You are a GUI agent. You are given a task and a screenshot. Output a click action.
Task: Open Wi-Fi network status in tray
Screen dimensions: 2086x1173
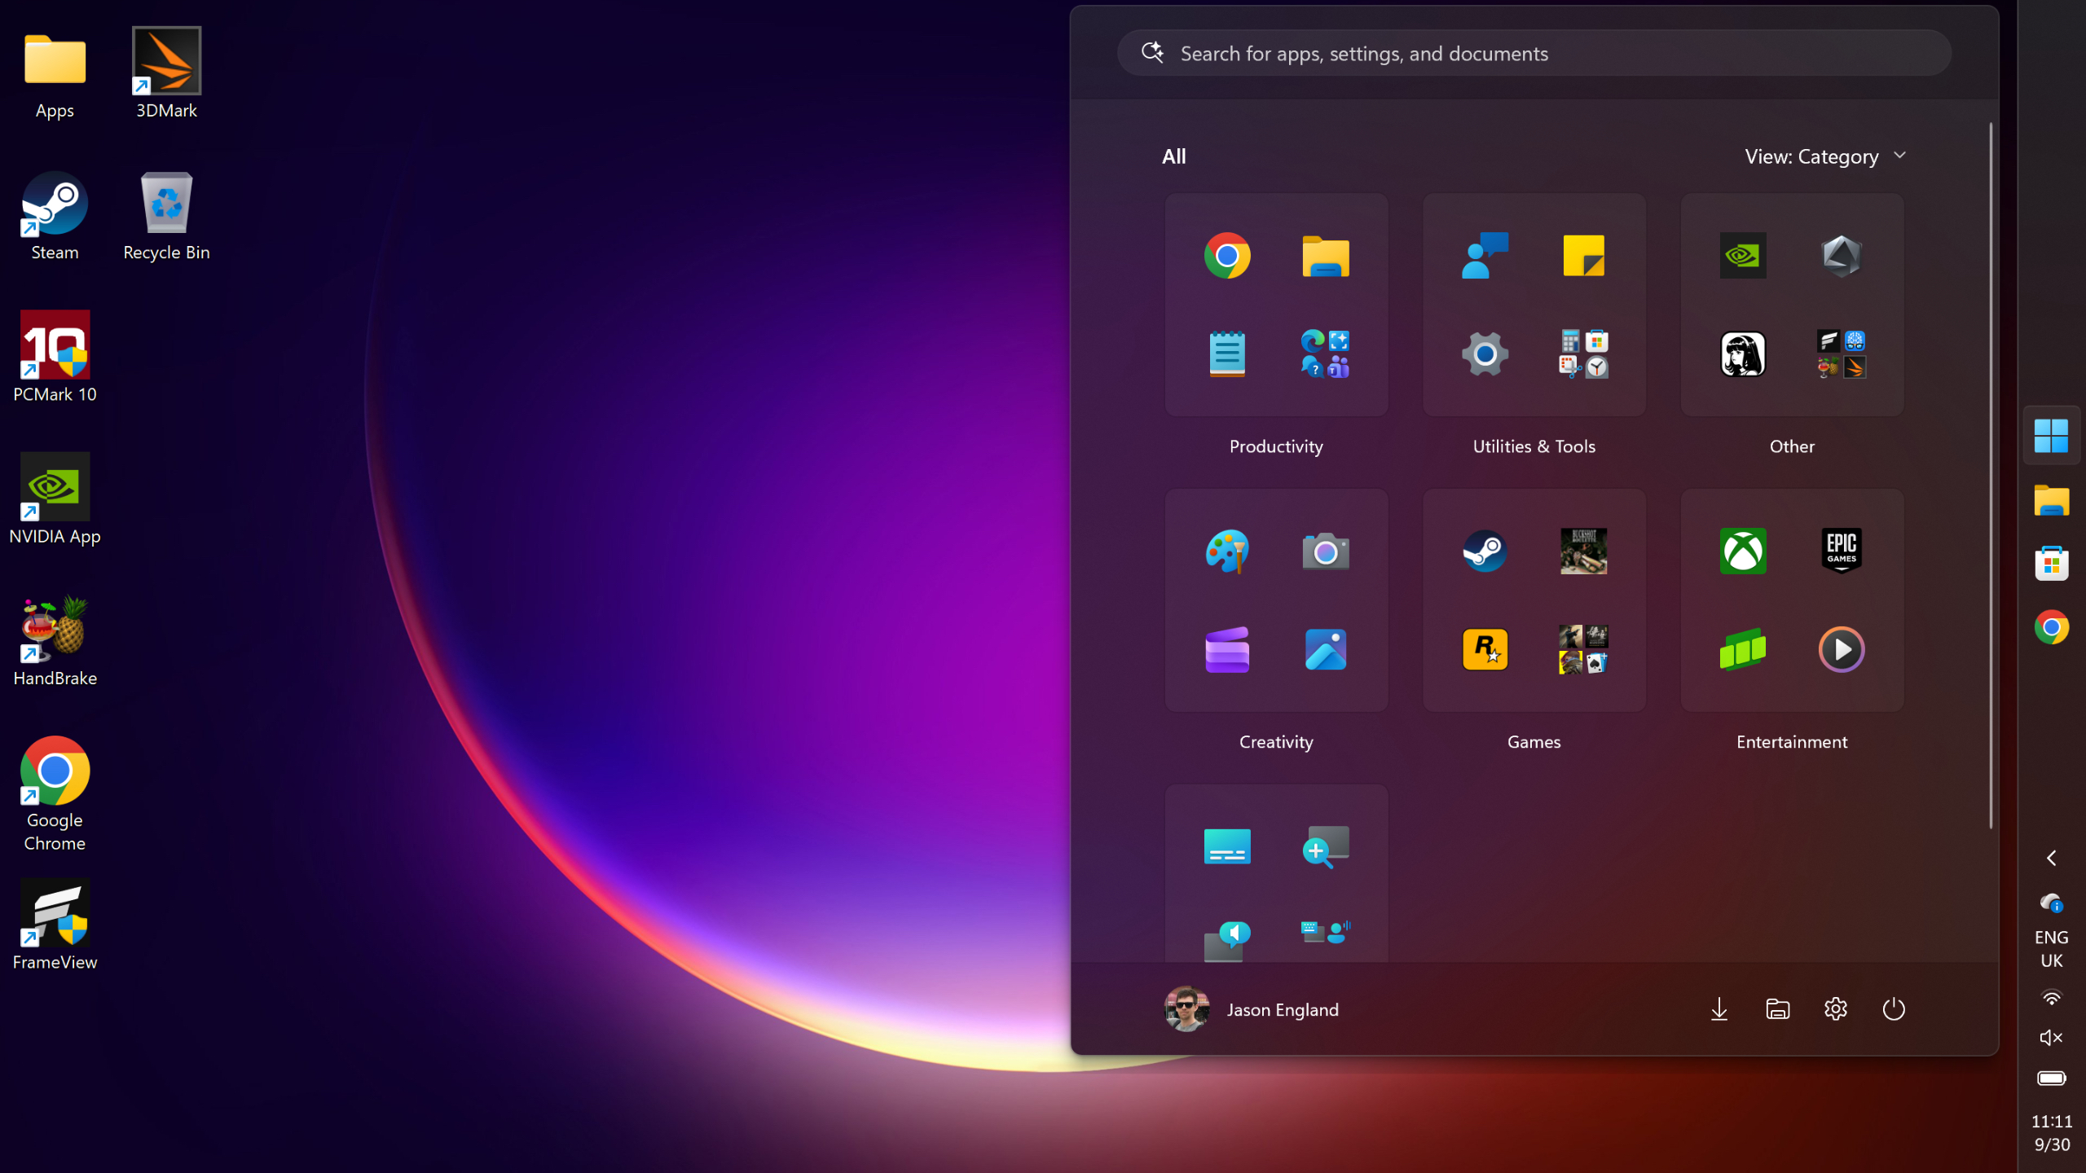[2051, 998]
